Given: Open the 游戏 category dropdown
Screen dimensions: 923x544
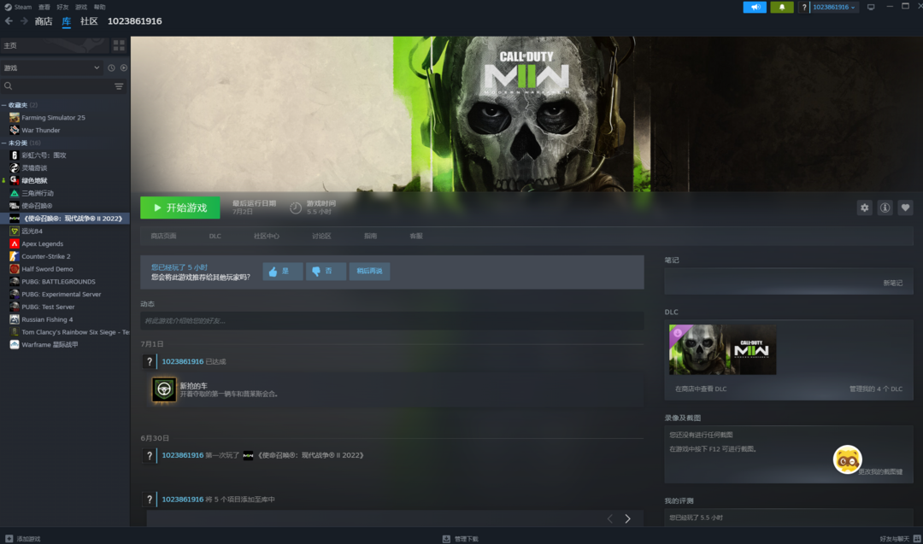Looking at the screenshot, I should tap(52, 67).
